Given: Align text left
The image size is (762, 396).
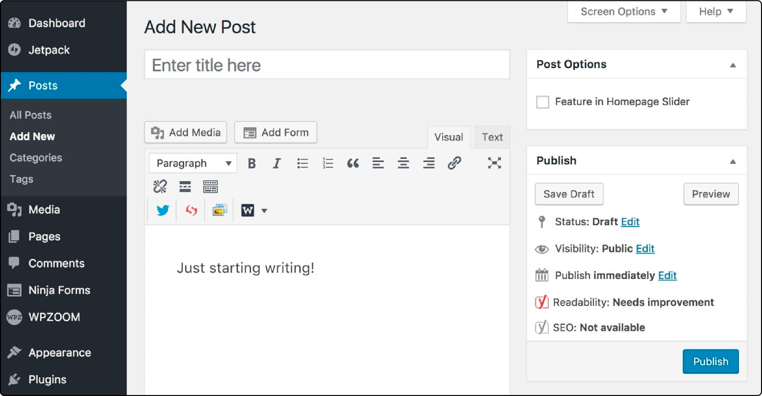Looking at the screenshot, I should (378, 163).
